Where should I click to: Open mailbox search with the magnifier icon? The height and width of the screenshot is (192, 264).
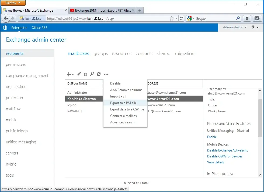point(92,74)
